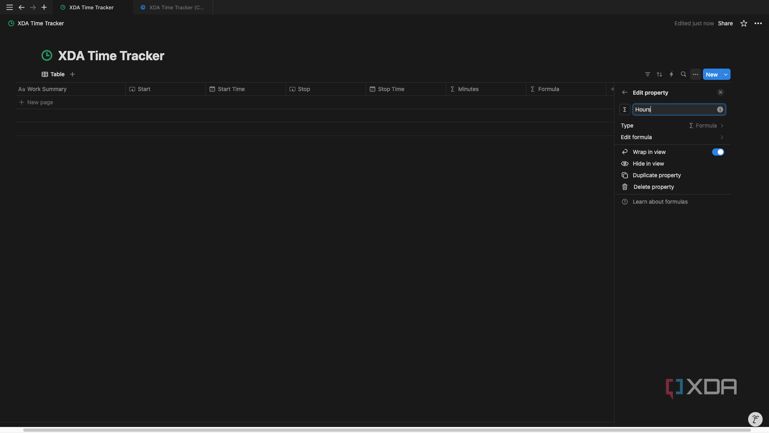Screen dimensions: 769x433
Task: Switch to the XDA Time Tracker tab
Action: pos(92,7)
